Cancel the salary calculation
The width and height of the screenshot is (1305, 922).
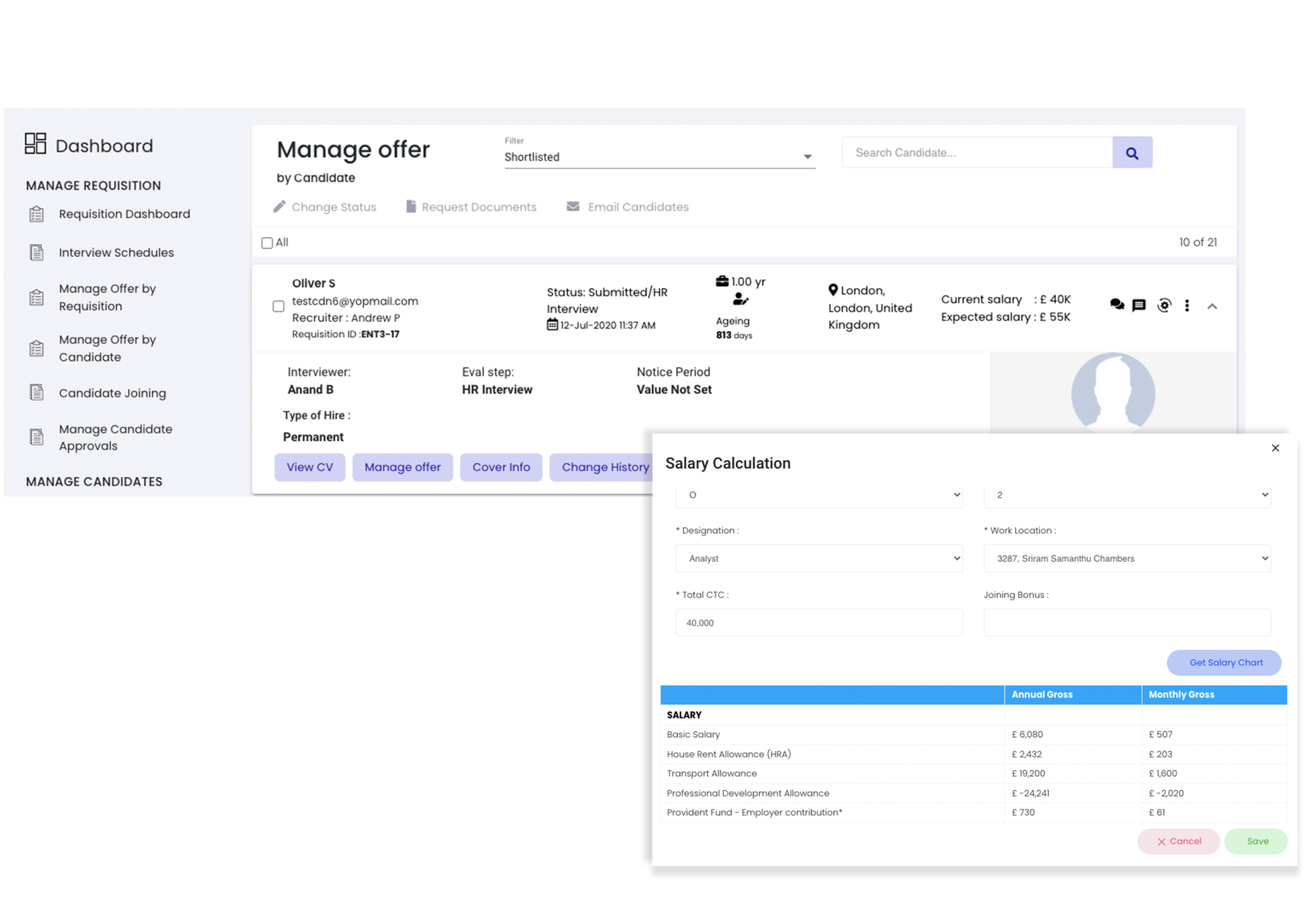tap(1179, 841)
